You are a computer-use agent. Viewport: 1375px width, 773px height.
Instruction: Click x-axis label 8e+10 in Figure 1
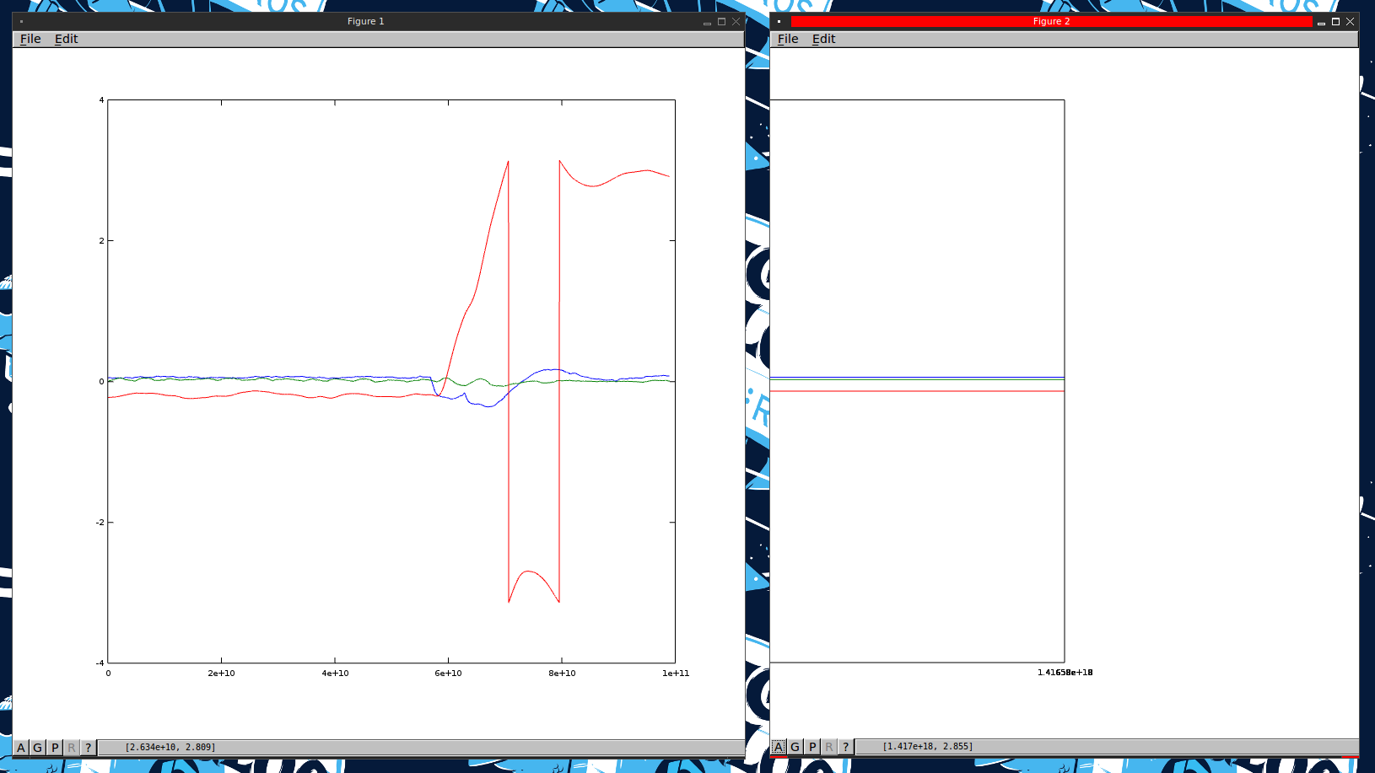pos(562,674)
